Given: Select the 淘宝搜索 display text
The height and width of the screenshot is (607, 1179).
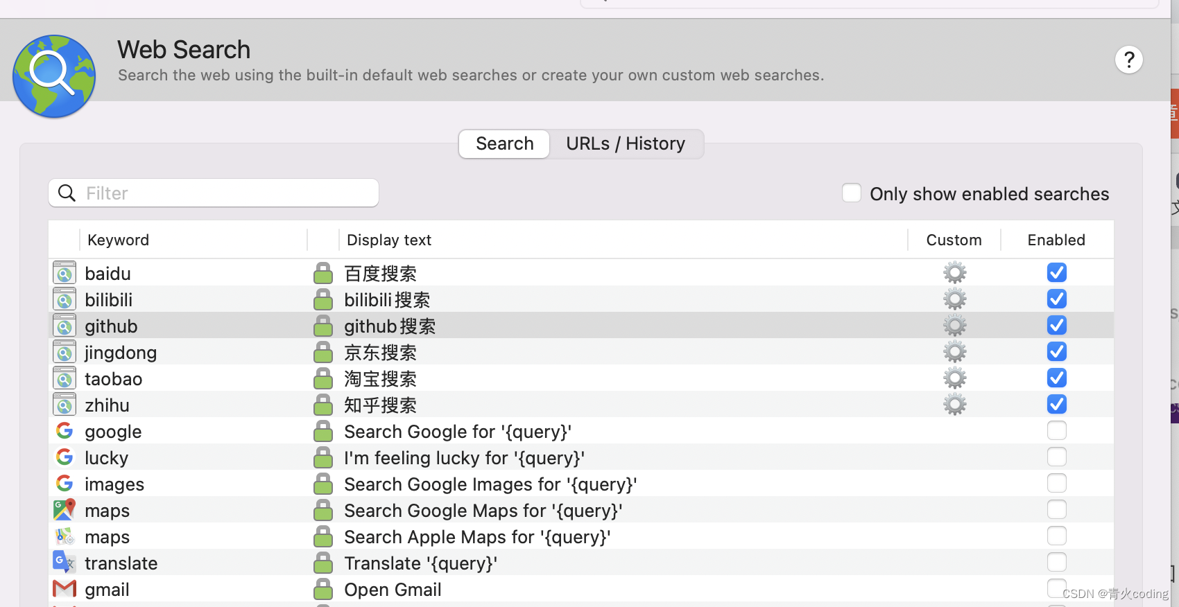Looking at the screenshot, I should pyautogui.click(x=380, y=379).
